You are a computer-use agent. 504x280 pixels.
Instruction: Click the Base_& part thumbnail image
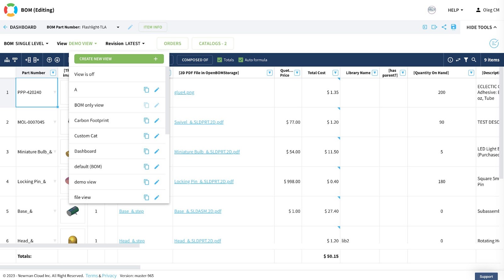[73, 211]
